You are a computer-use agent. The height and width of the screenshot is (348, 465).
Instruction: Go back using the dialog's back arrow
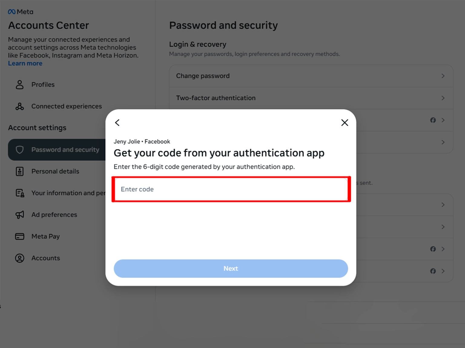(x=117, y=123)
